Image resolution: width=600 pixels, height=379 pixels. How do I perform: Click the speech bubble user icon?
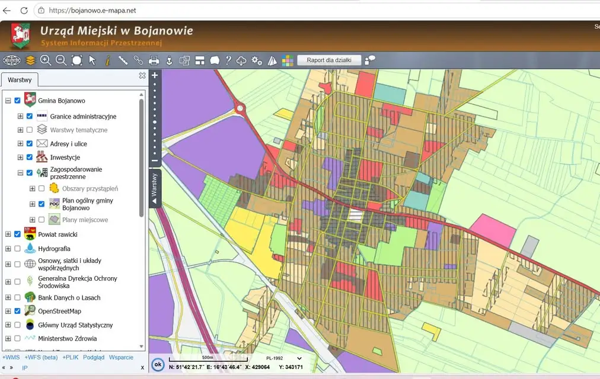click(x=370, y=60)
